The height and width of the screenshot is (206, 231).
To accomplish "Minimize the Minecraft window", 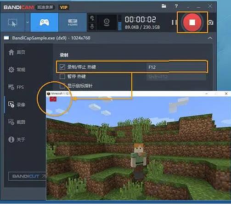I will tap(207, 94).
